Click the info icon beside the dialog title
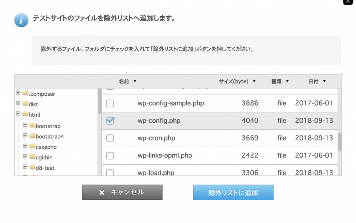This screenshot has height=223, width=356. point(21,20)
